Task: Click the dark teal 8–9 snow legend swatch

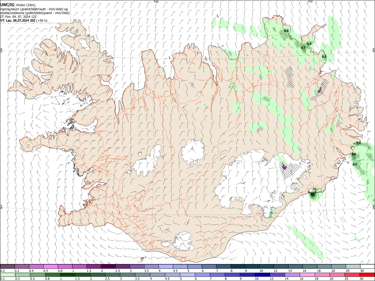Action: point(238,266)
